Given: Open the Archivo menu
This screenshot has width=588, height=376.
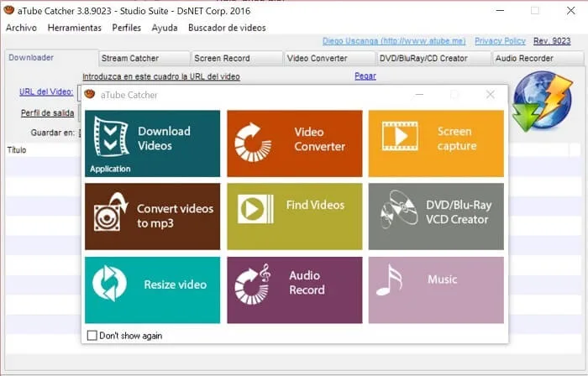Looking at the screenshot, I should (21, 28).
